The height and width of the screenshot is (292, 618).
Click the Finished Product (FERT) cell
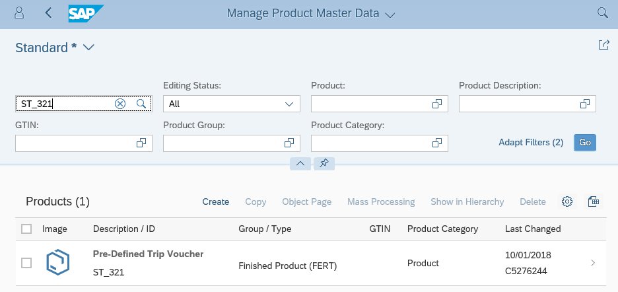click(288, 266)
